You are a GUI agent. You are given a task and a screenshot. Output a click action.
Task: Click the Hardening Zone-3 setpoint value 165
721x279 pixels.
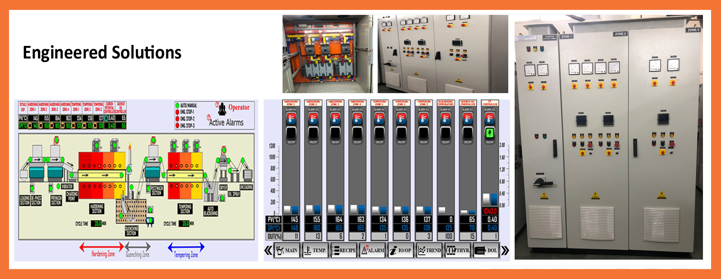[x=339, y=228]
